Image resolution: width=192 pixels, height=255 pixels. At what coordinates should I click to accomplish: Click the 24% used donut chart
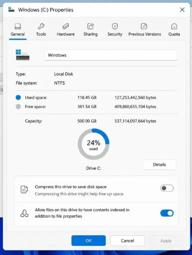point(93,144)
